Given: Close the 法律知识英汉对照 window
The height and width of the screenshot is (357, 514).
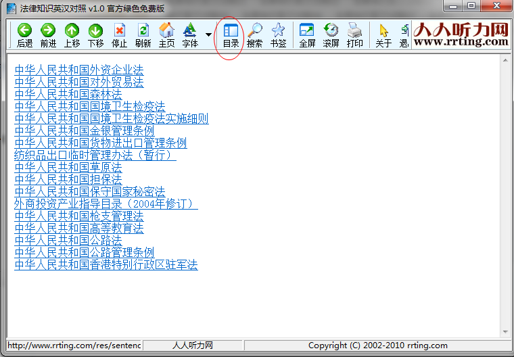Looking at the screenshot, I should pyautogui.click(x=496, y=5).
